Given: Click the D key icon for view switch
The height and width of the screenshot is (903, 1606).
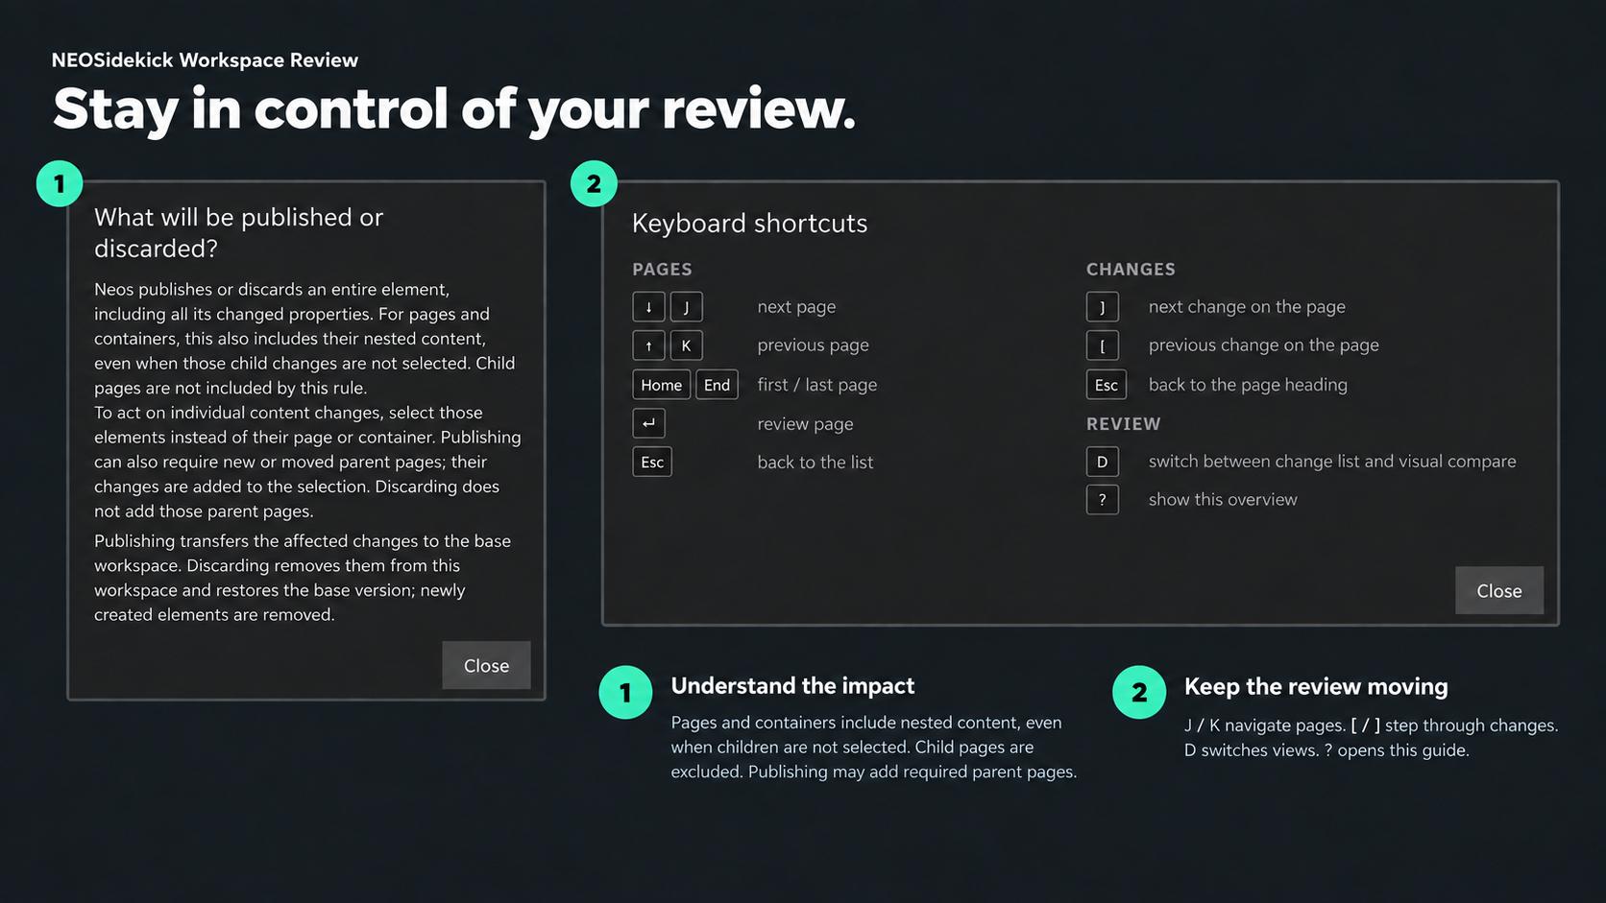Looking at the screenshot, I should point(1102,462).
